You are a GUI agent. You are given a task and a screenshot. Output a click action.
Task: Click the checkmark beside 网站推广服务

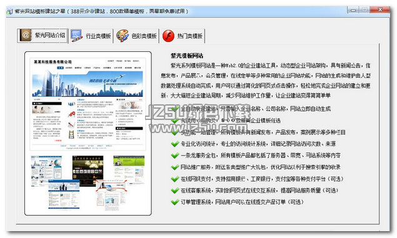point(175,167)
